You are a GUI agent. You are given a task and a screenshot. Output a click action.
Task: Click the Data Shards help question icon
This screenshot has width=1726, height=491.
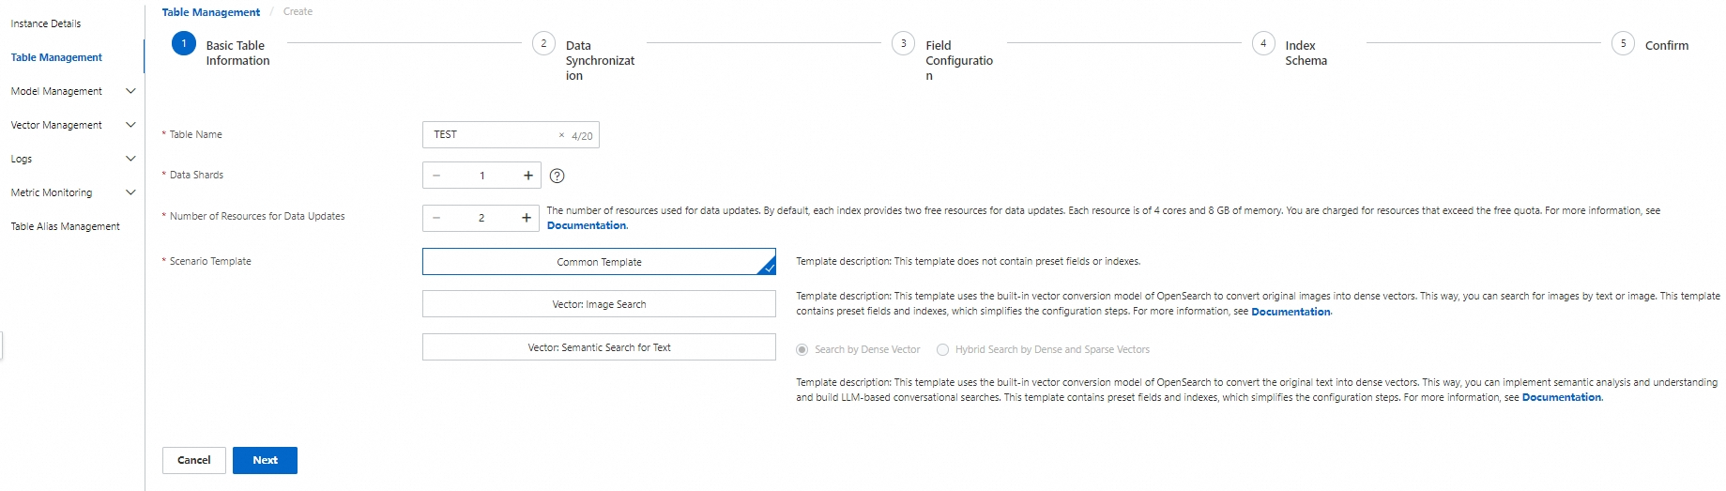(557, 176)
